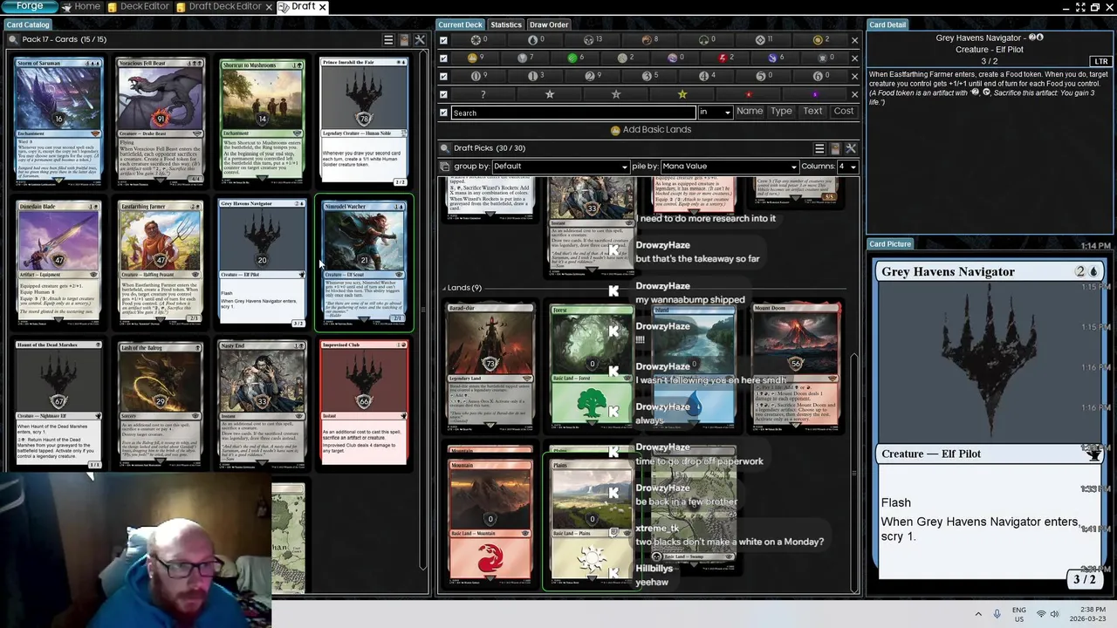Remove the star rating filter row

coord(854,94)
